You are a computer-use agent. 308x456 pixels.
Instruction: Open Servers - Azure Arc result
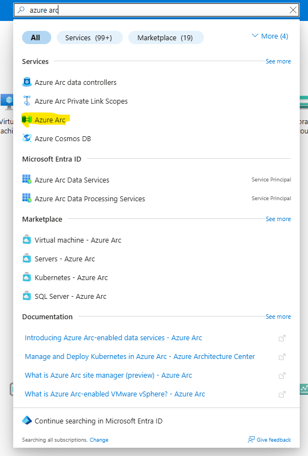point(65,259)
